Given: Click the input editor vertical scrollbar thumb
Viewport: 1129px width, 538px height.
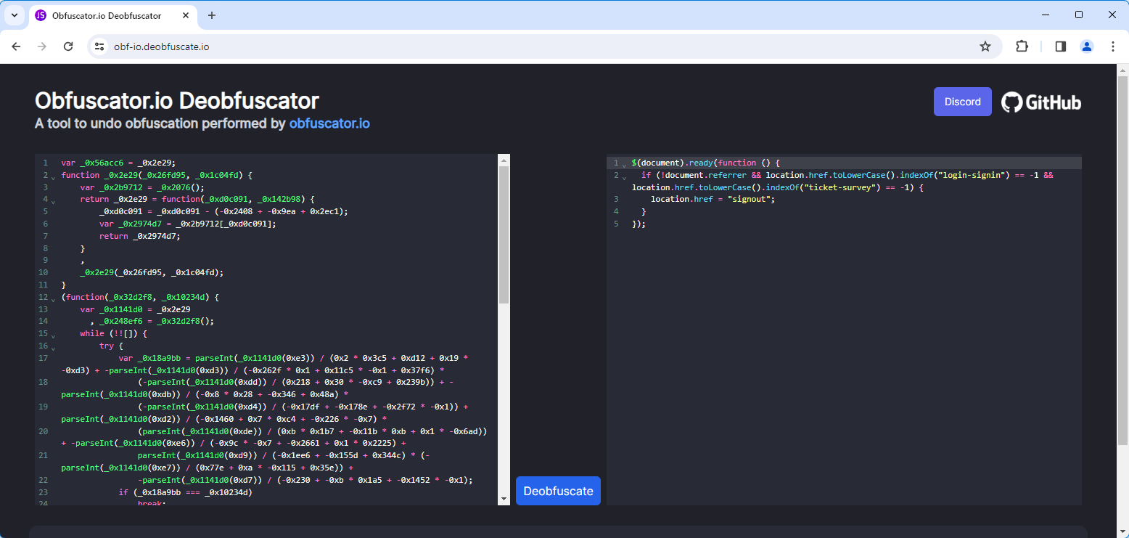Looking at the screenshot, I should 504,235.
